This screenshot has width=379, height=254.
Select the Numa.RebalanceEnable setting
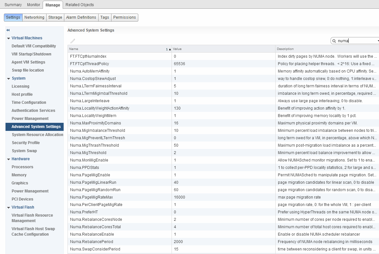[223, 234]
